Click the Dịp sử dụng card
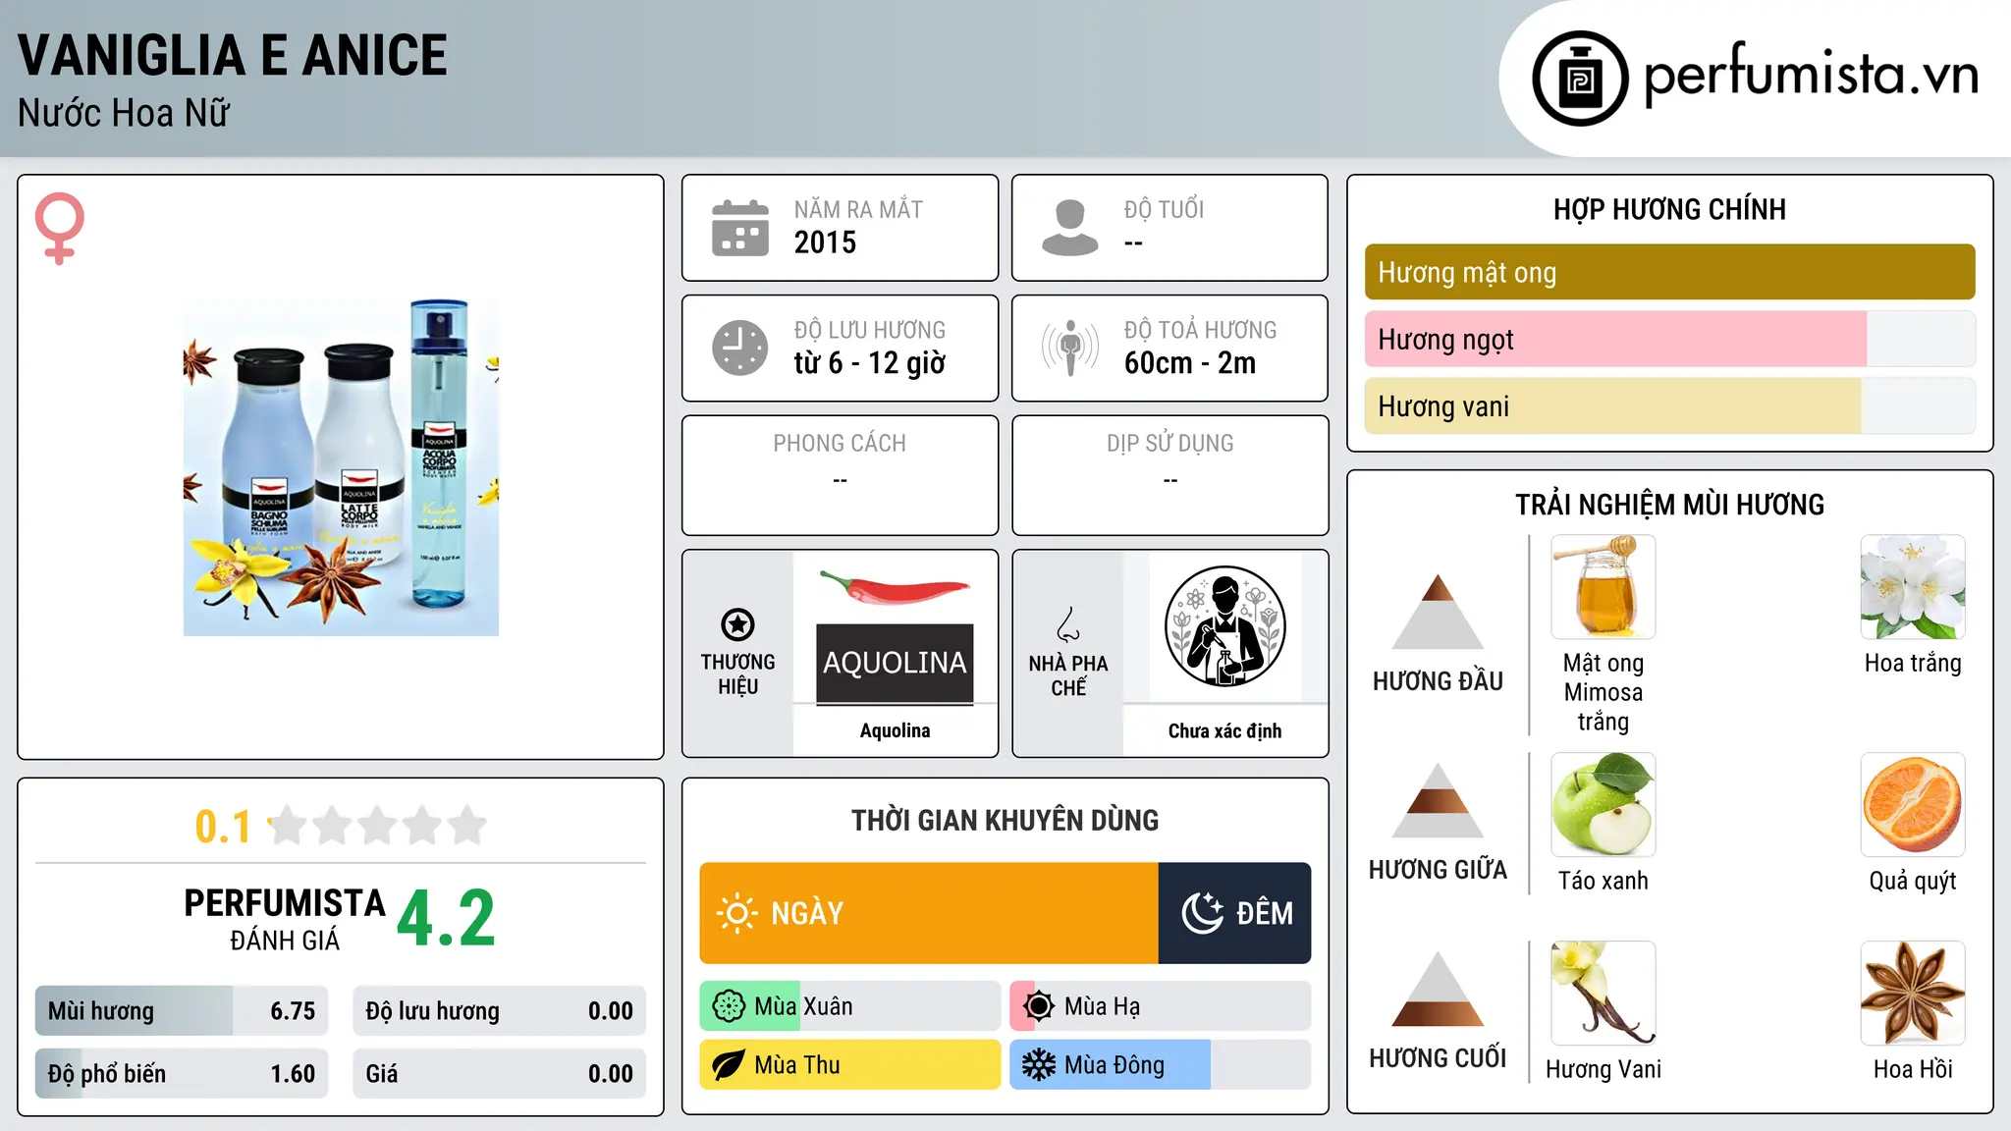 tap(1170, 475)
